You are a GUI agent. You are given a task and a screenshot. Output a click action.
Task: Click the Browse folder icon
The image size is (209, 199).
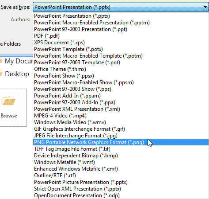point(9,101)
